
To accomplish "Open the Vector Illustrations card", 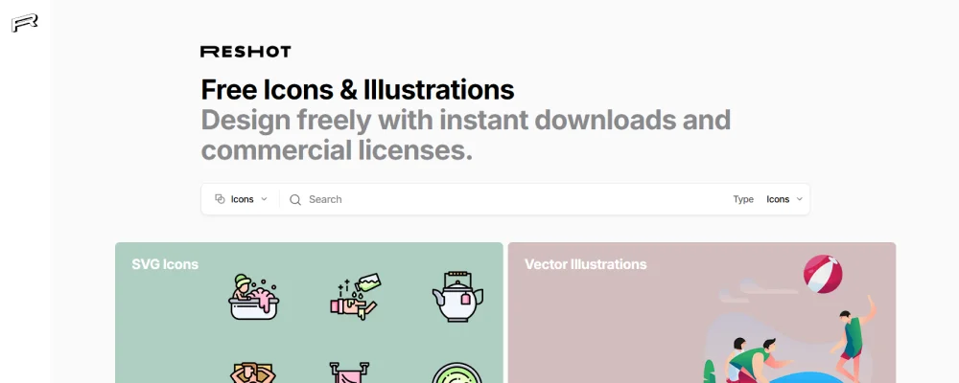I will 702,313.
